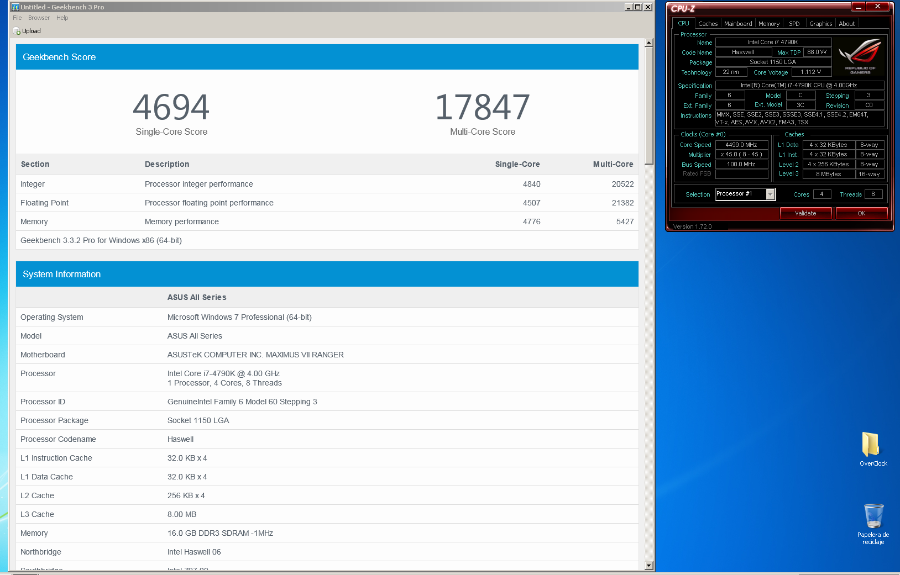Click the Intel Haswell 06 Northbridge value
This screenshot has width=900, height=575.
pyautogui.click(x=194, y=552)
